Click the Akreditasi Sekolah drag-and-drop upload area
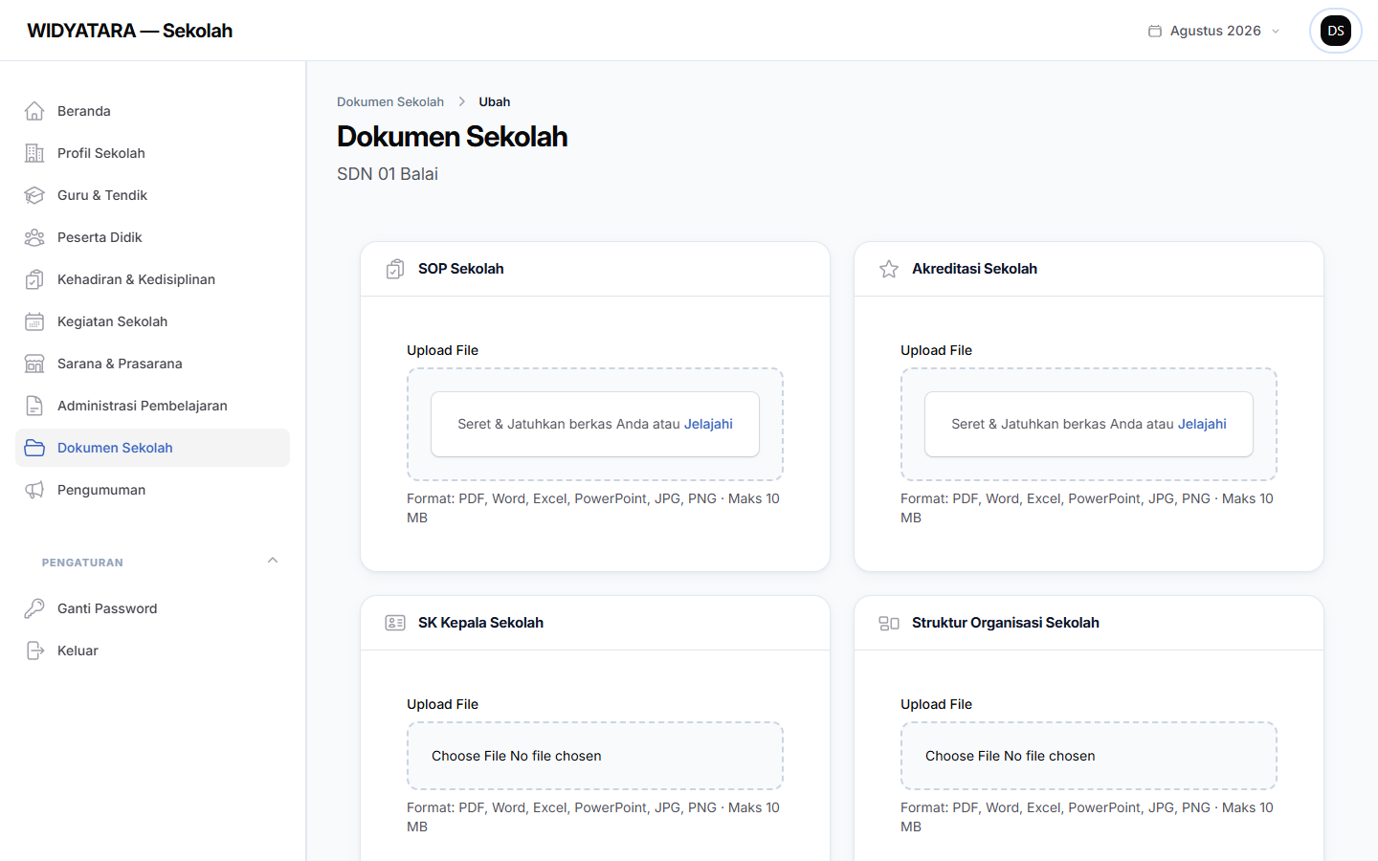Image resolution: width=1378 pixels, height=861 pixels. click(x=1089, y=424)
